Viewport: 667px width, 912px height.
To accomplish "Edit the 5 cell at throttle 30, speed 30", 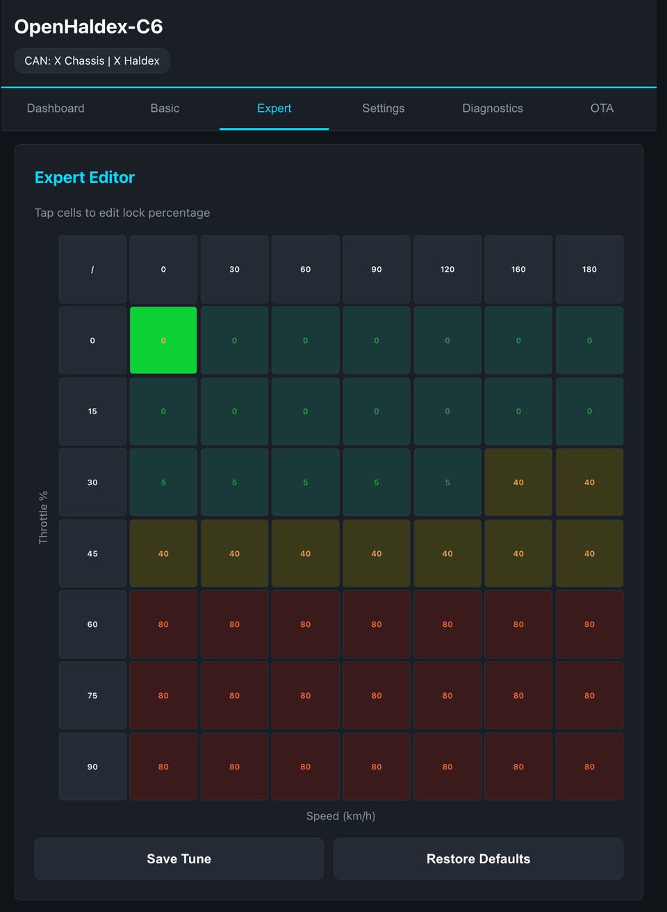I will click(x=234, y=482).
